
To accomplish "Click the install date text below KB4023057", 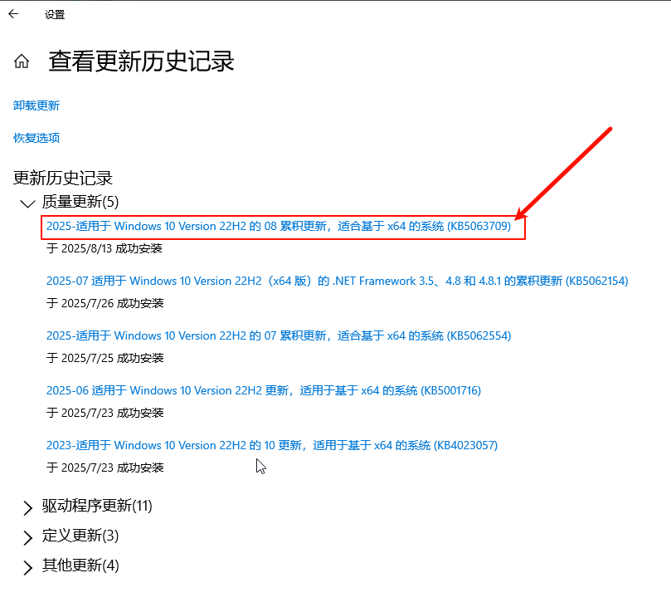I will (x=105, y=468).
